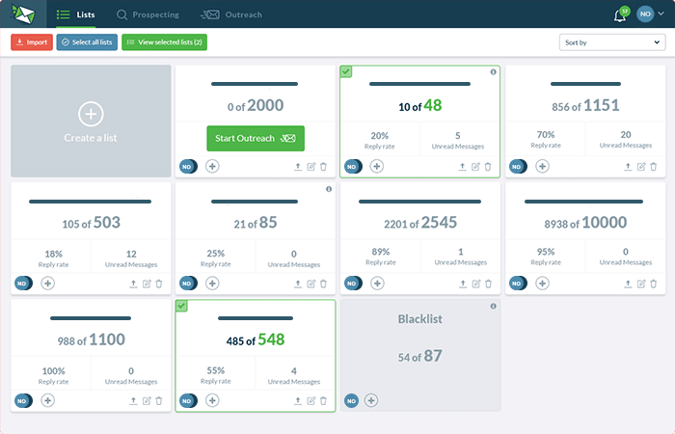The width and height of the screenshot is (675, 434).
Task: Go to the Outreach tab
Action: pyautogui.click(x=231, y=15)
